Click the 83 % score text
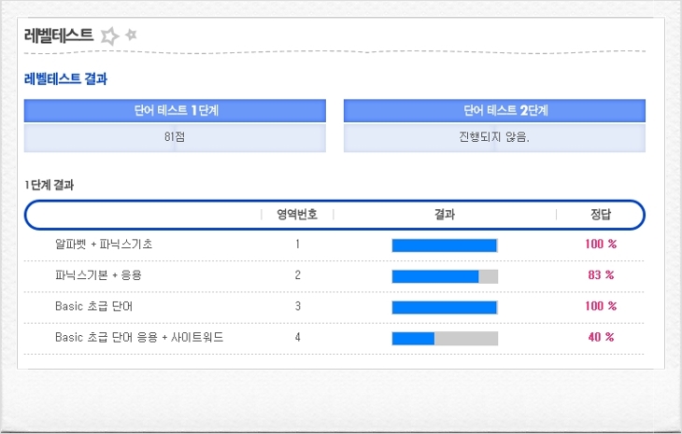The width and height of the screenshot is (682, 434). point(601,275)
